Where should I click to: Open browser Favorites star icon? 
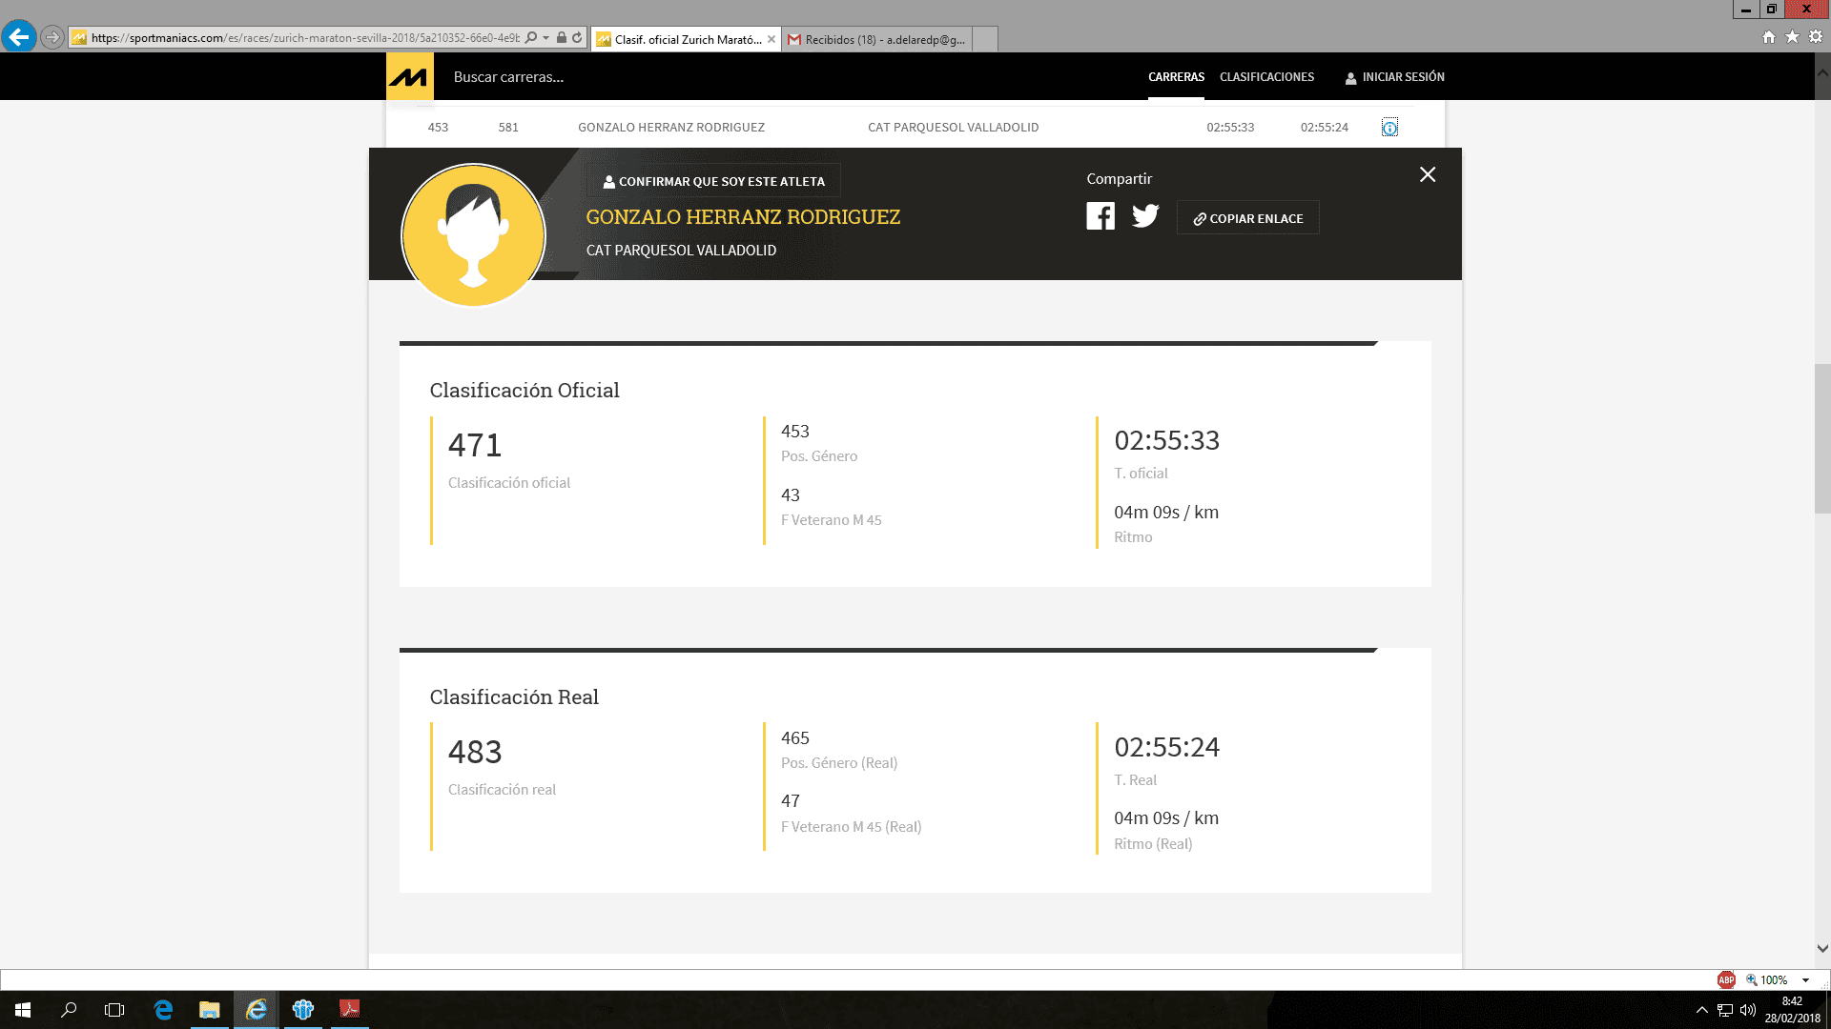[1792, 37]
